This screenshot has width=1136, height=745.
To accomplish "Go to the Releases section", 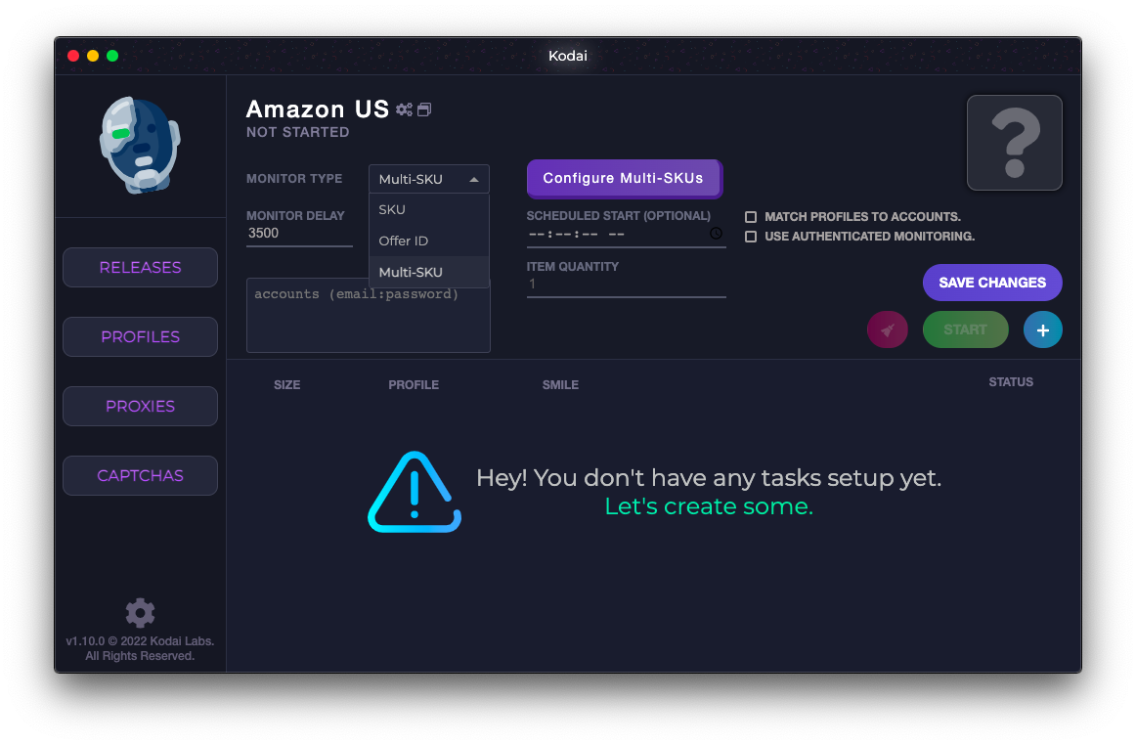I will 140,268.
